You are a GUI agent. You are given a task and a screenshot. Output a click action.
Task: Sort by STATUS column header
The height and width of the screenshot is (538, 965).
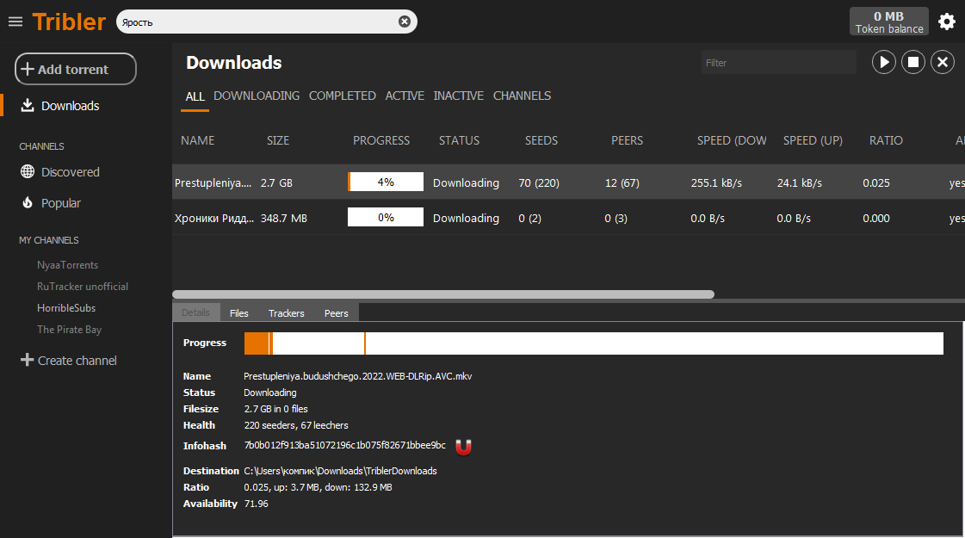459,140
